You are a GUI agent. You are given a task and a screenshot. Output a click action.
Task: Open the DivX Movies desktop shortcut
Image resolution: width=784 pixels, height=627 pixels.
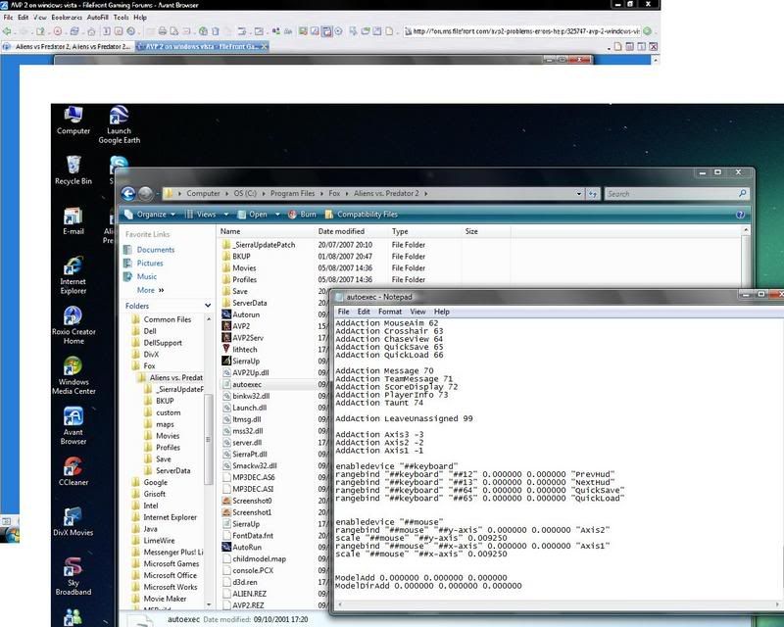tap(73, 521)
